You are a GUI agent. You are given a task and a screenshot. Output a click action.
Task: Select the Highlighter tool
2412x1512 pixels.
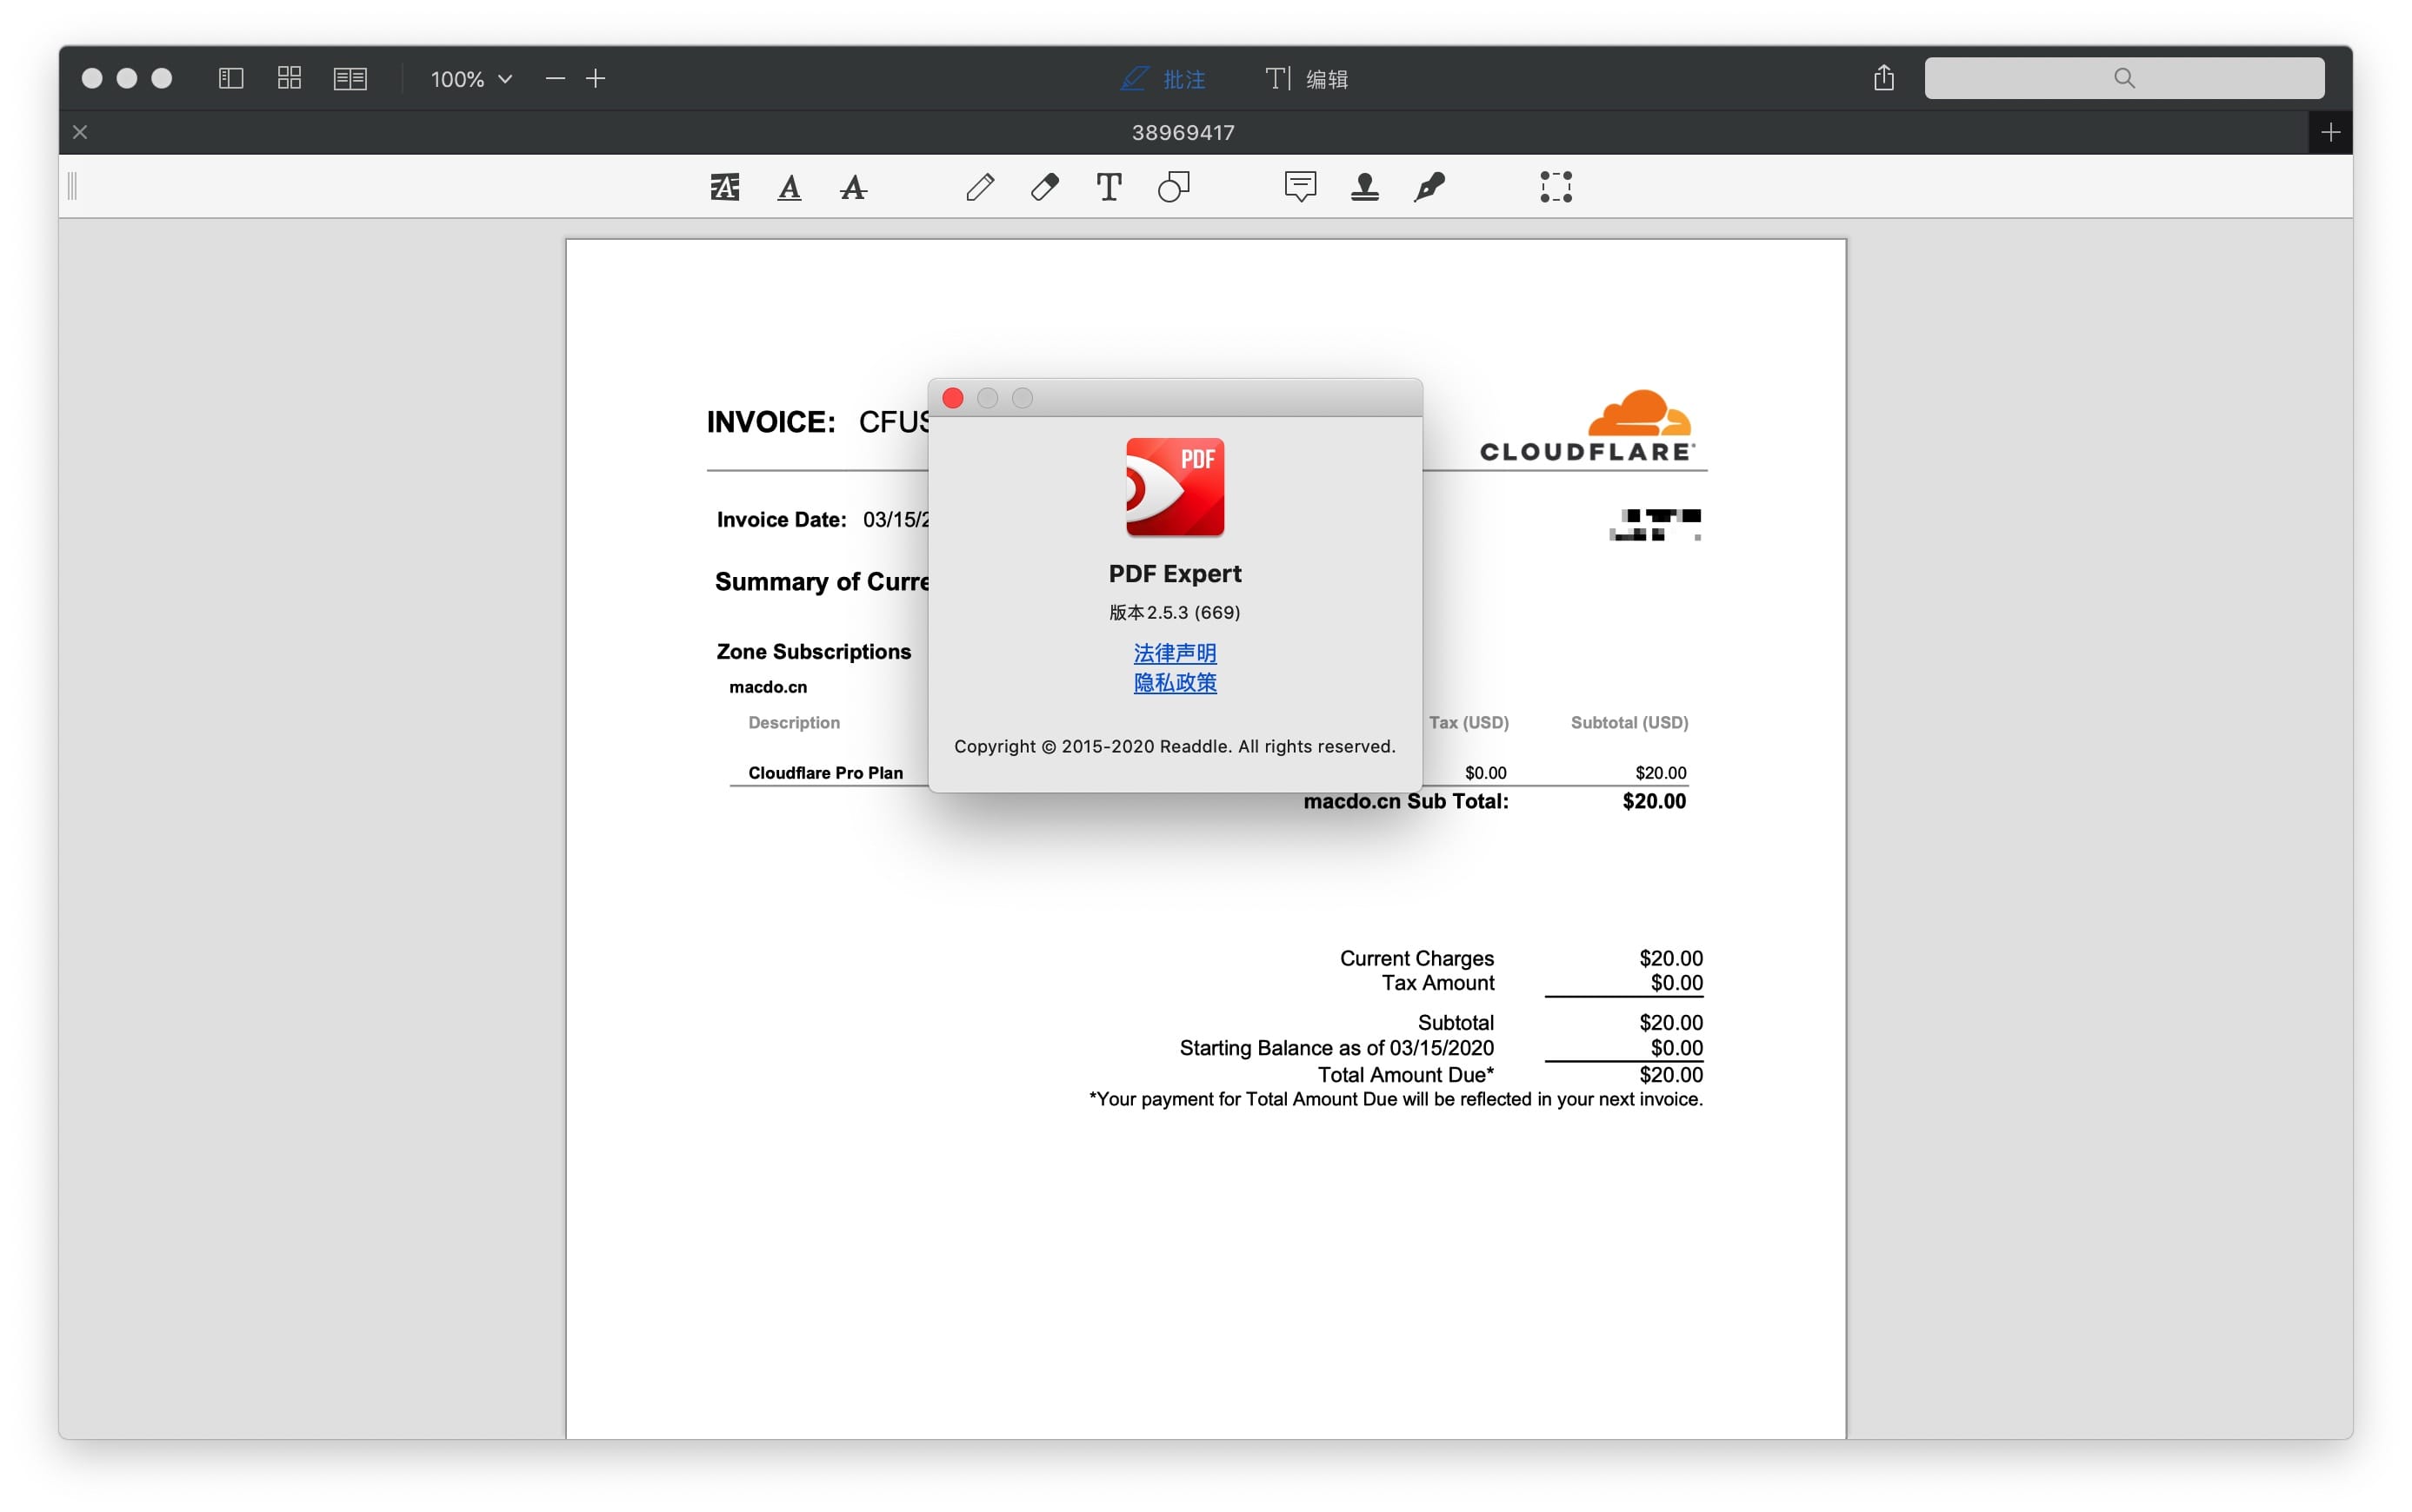[x=723, y=187]
